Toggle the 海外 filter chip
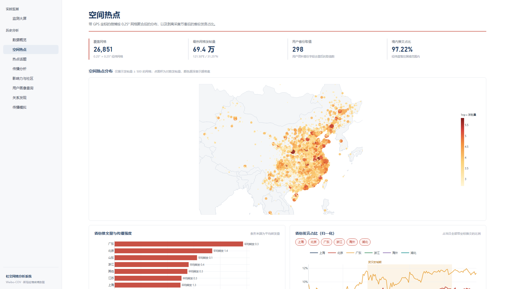513x289 pixels. [x=352, y=242]
